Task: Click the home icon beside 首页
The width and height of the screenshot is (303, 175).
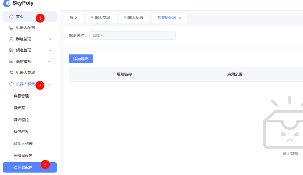Action: (11, 17)
